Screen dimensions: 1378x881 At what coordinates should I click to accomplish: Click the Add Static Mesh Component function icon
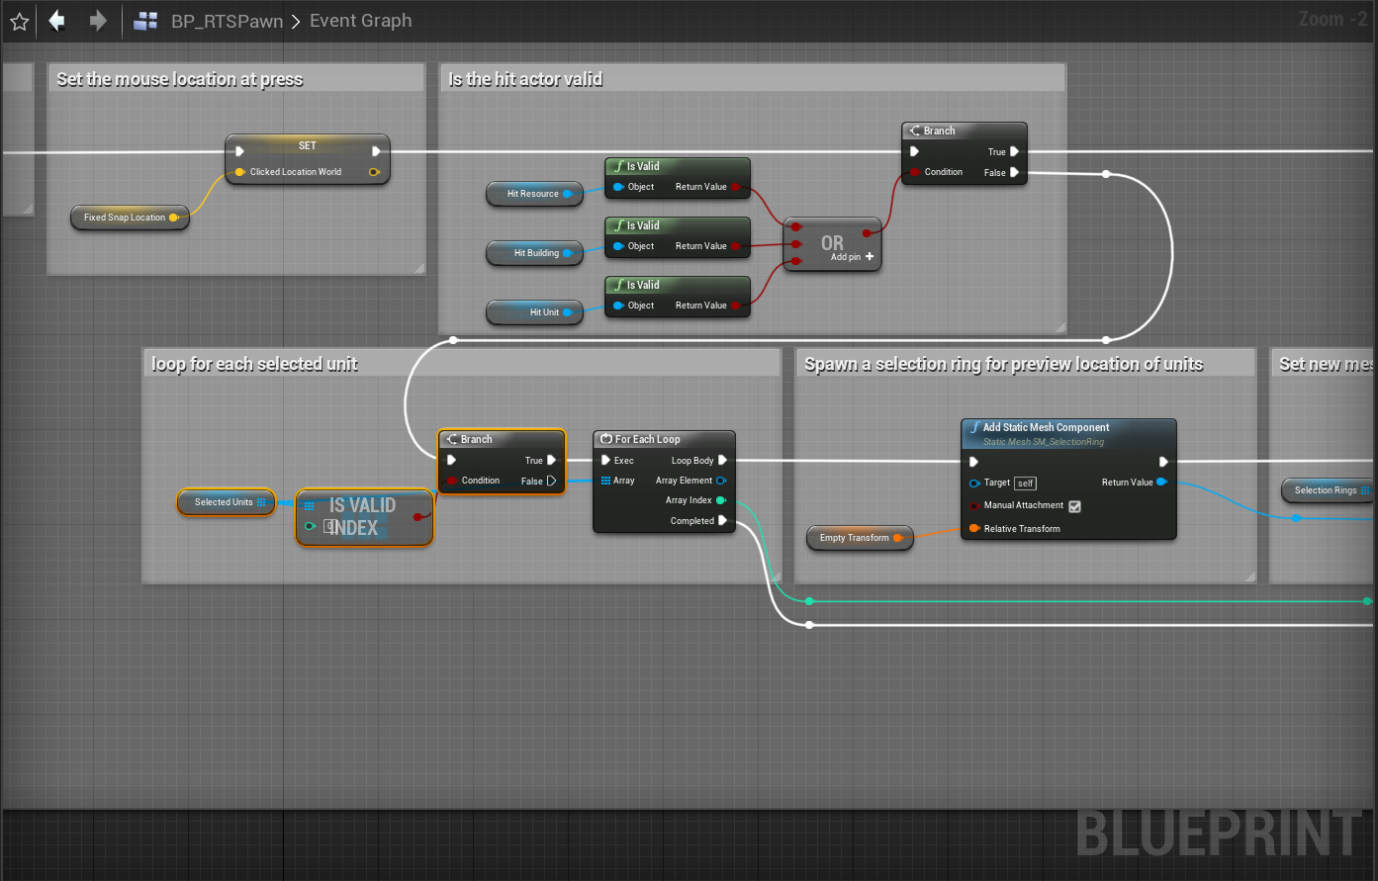(x=974, y=427)
